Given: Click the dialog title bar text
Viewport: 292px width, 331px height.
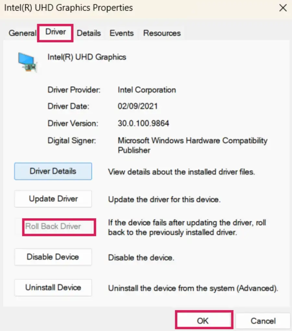Looking at the screenshot, I should point(68,8).
